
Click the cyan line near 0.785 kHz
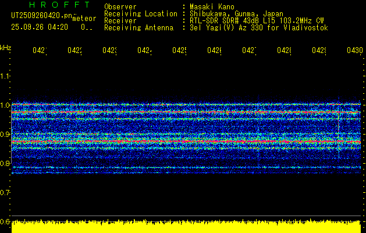point(186,167)
